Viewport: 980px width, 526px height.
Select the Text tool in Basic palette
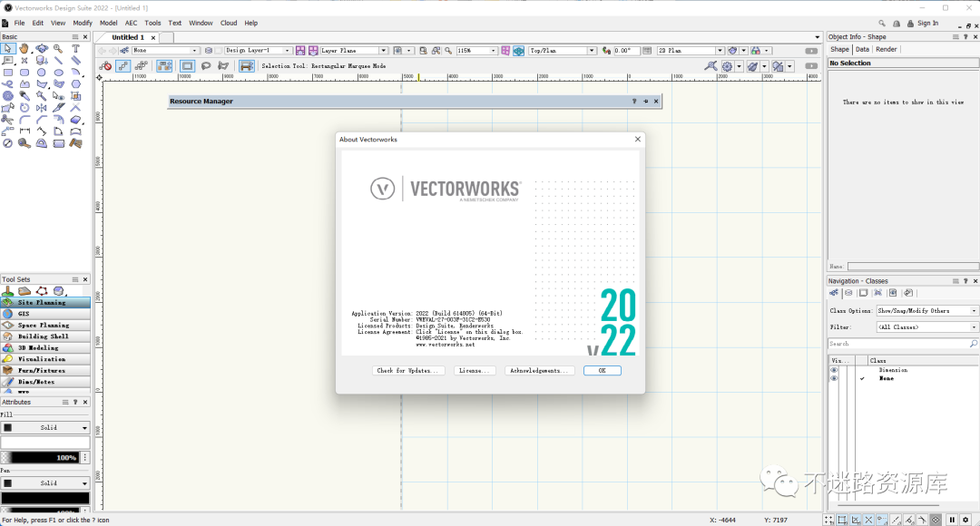(x=75, y=49)
